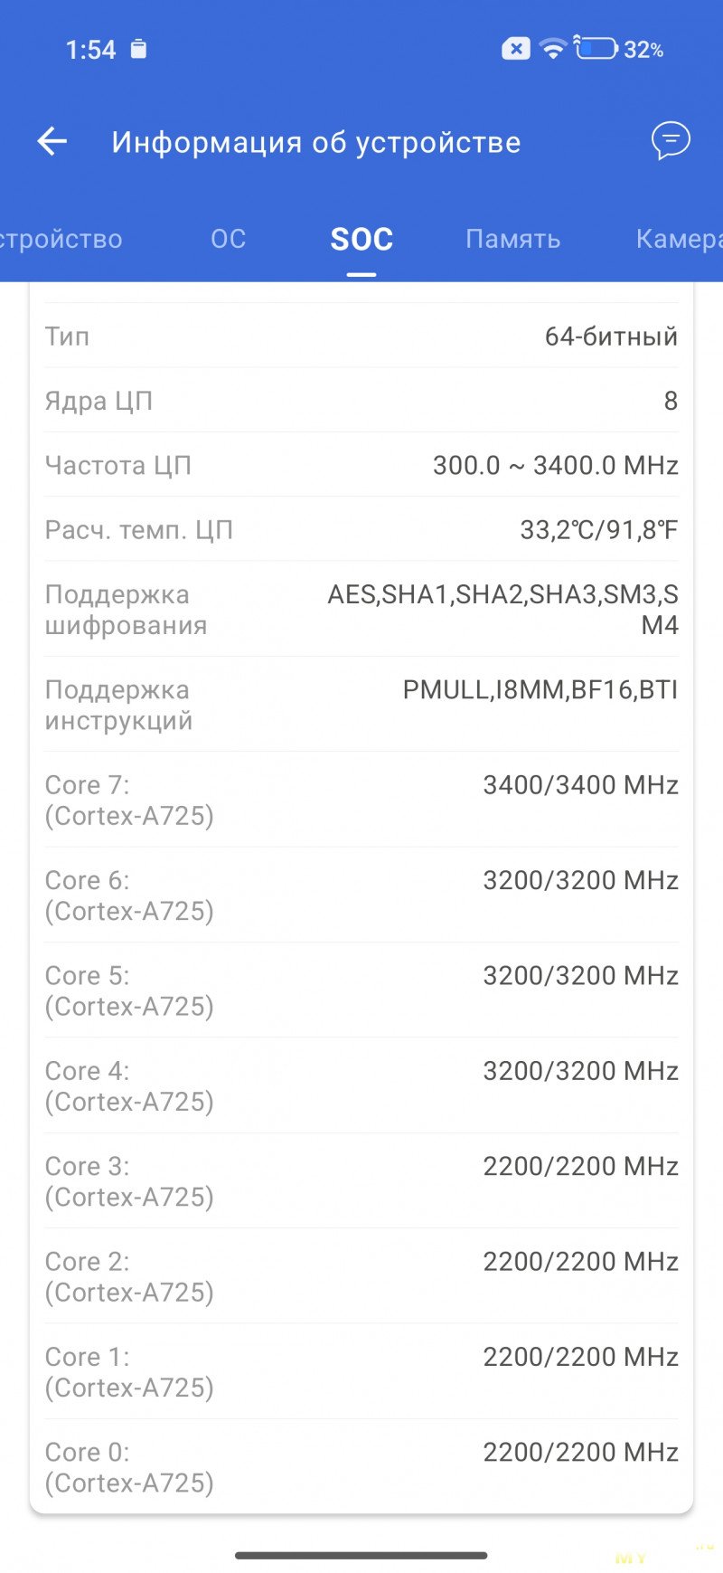Tap the Core 0 frequency row
The height and width of the screenshot is (1573, 723).
click(361, 1466)
